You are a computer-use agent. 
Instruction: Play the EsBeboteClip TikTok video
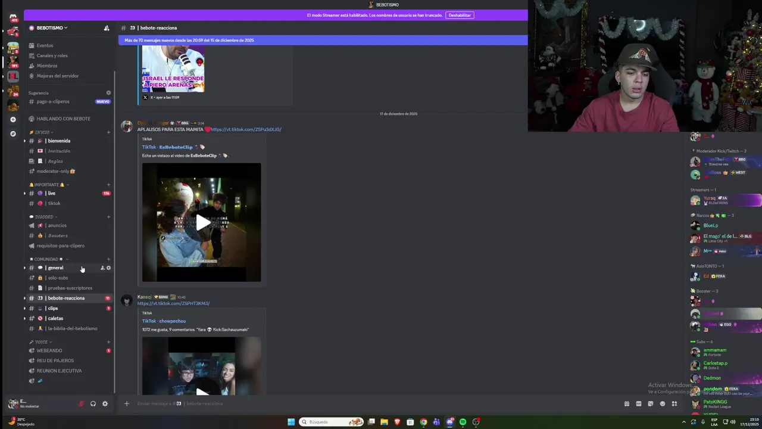tap(202, 222)
